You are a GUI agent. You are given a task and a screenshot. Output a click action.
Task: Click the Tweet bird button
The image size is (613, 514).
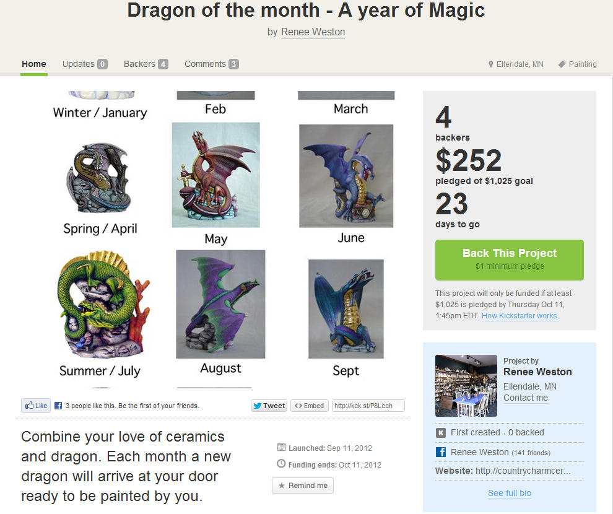coord(269,406)
